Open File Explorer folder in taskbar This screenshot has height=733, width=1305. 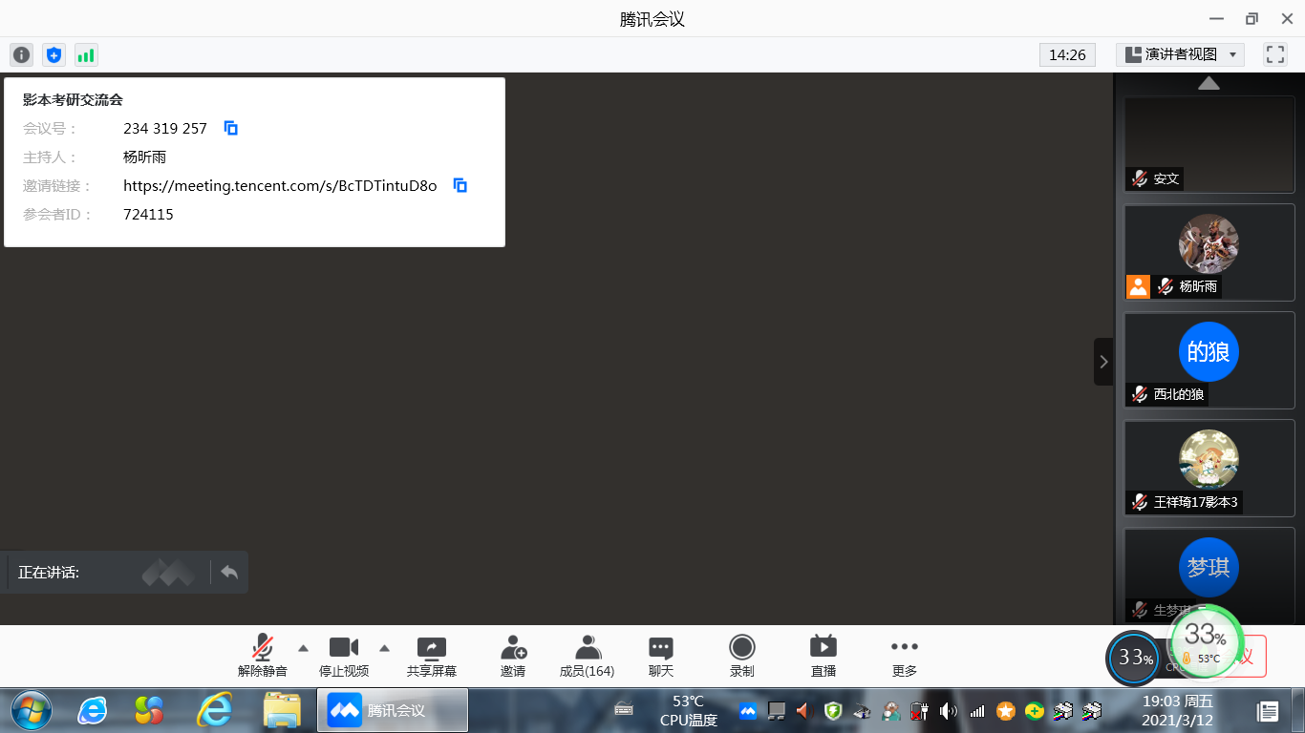pyautogui.click(x=282, y=710)
